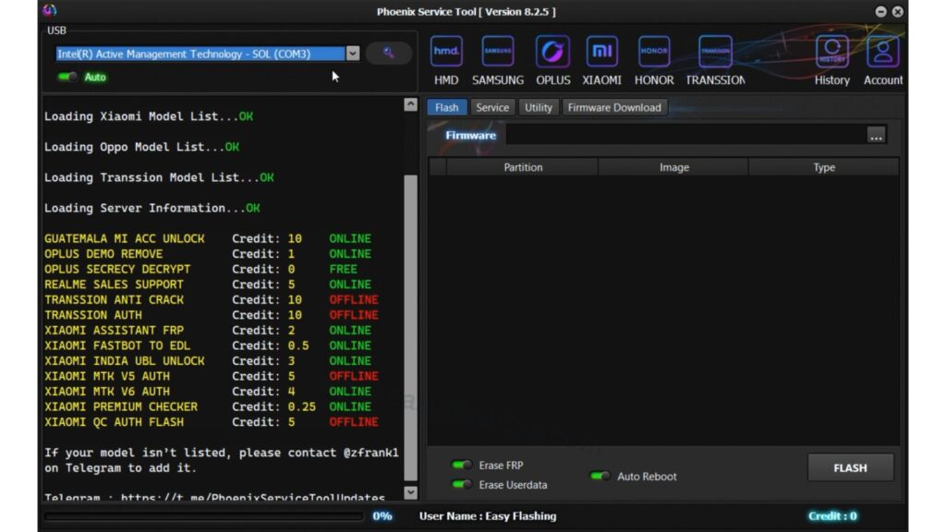Screen dimensions: 946x532
Task: View flashing History
Action: pyautogui.click(x=831, y=53)
